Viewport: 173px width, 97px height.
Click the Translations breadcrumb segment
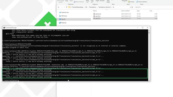tap(92, 7)
